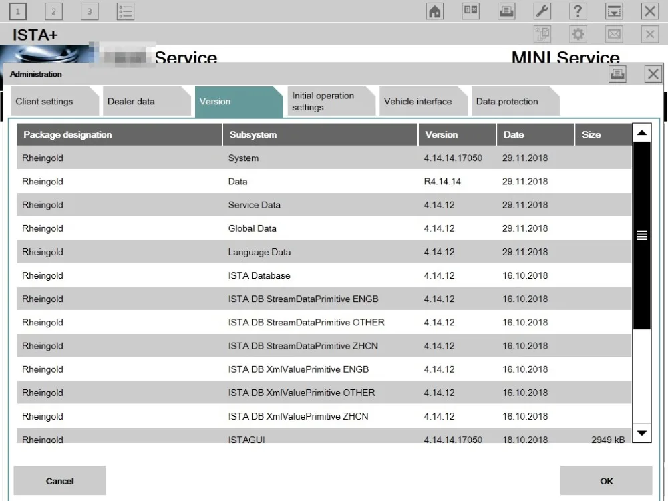668x501 pixels.
Task: Click the Cancel button
Action: 59,480
